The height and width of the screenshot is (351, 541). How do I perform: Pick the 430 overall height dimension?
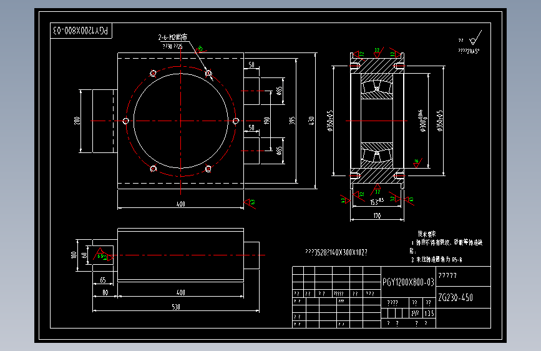tap(311, 121)
